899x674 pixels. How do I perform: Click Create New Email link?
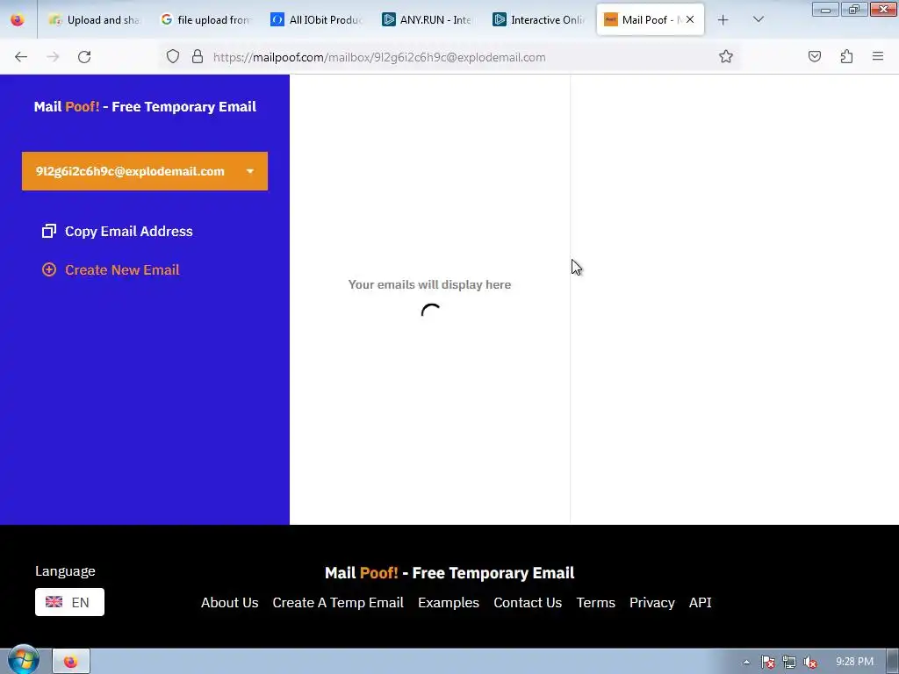[x=122, y=270]
